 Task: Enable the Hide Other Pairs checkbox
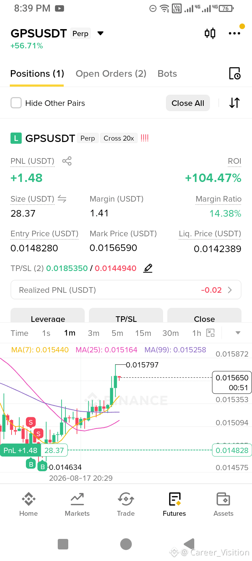point(16,103)
